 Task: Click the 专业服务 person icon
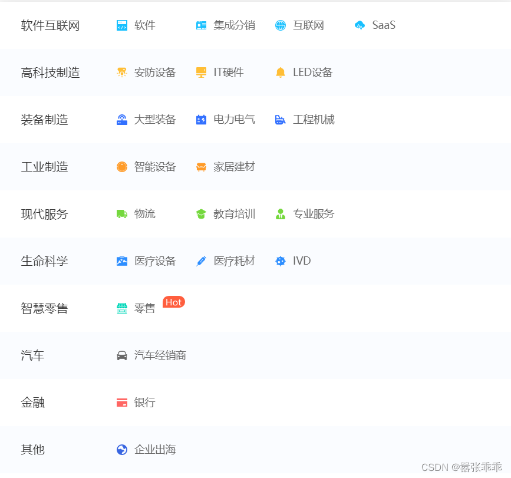click(x=281, y=214)
